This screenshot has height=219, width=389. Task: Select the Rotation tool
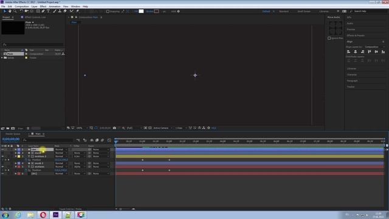21,11
